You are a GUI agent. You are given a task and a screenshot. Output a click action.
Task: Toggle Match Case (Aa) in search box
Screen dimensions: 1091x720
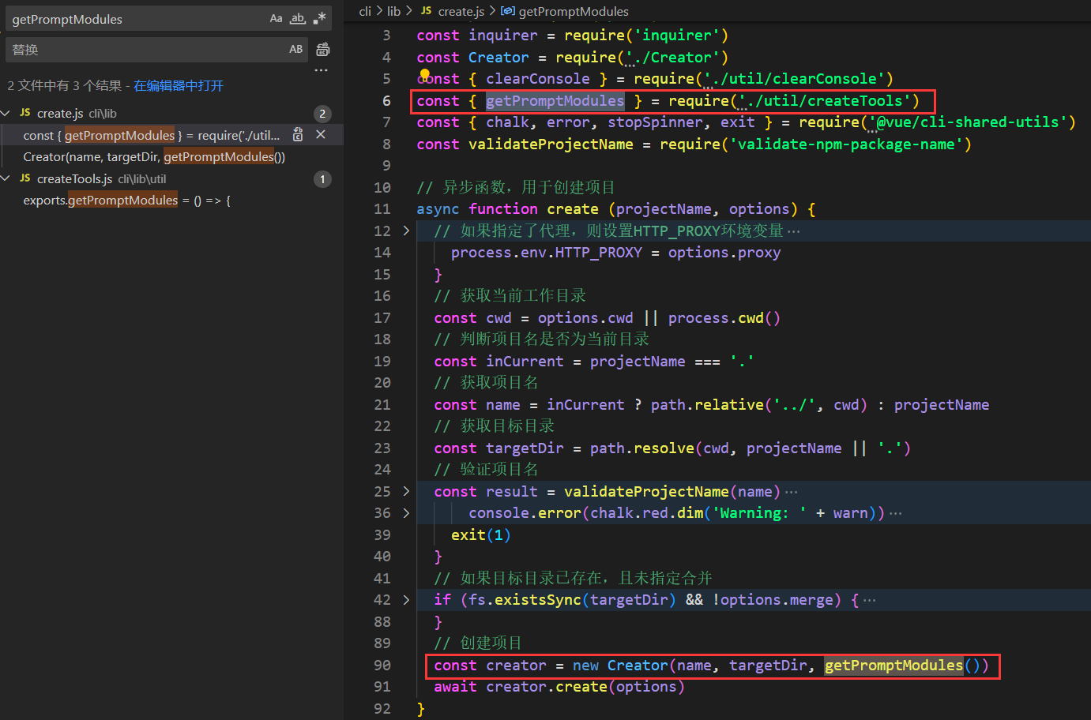click(x=276, y=18)
